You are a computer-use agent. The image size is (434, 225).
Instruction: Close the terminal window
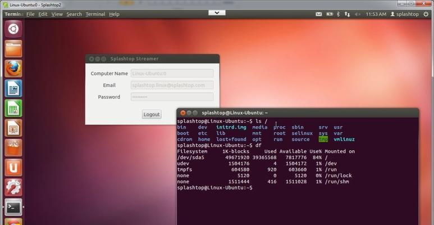pos(182,113)
